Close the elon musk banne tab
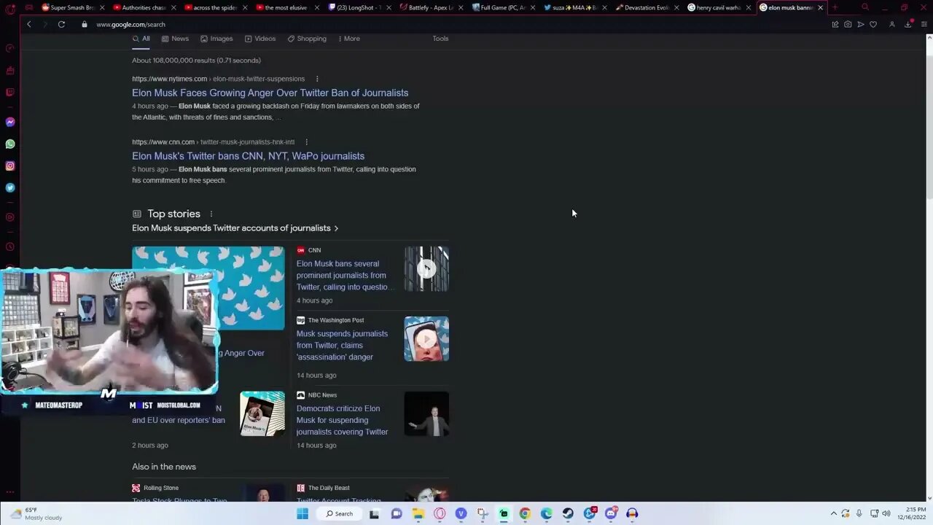This screenshot has width=933, height=525. [820, 7]
